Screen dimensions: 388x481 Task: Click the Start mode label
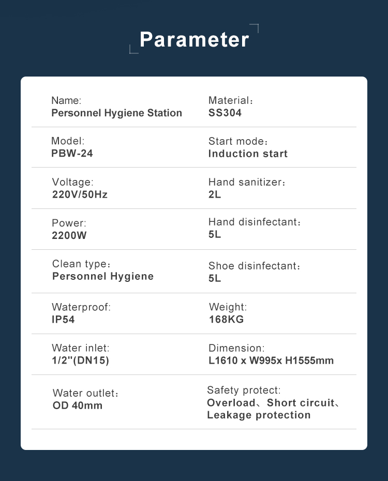coord(238,141)
